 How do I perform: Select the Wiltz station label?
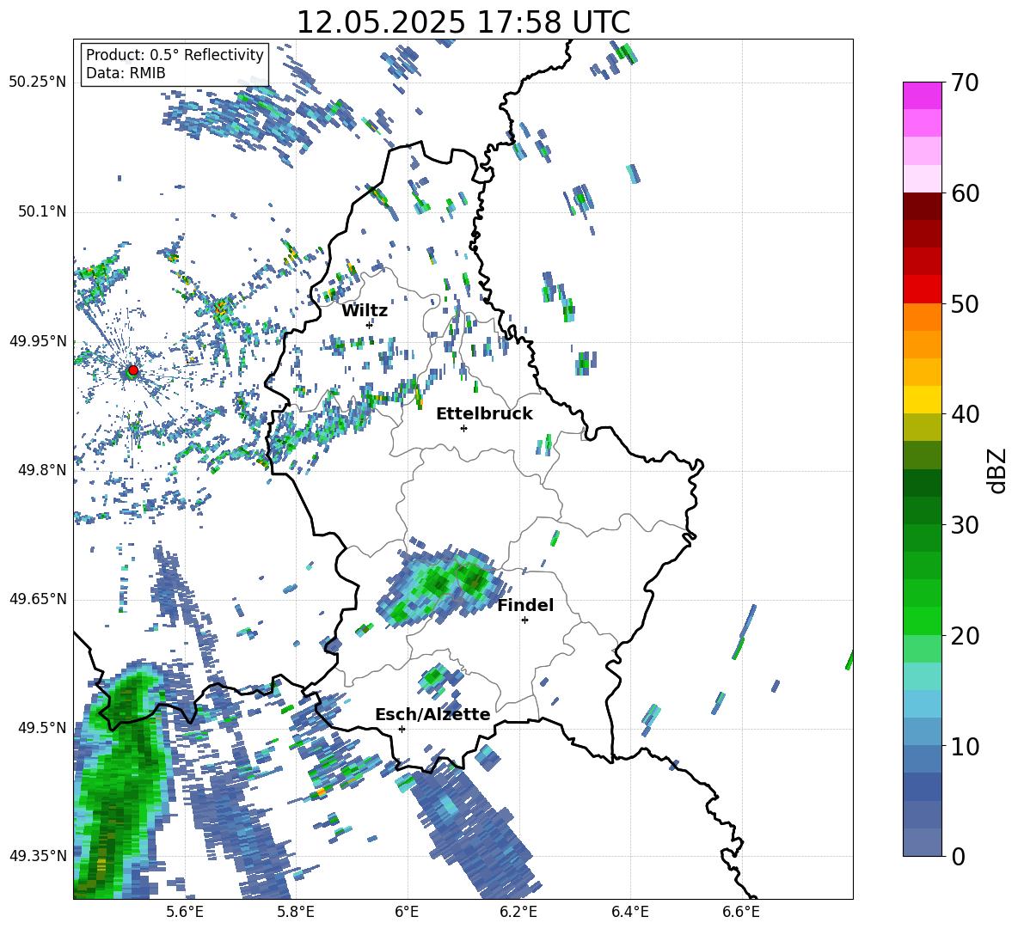pos(365,311)
